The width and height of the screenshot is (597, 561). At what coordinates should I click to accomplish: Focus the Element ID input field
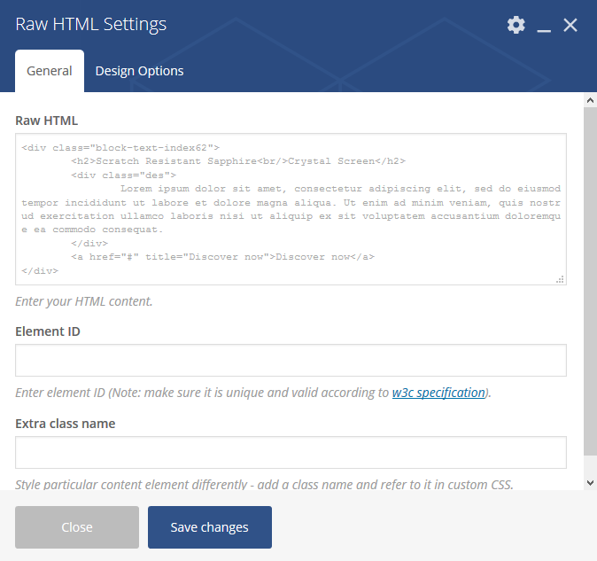point(291,361)
